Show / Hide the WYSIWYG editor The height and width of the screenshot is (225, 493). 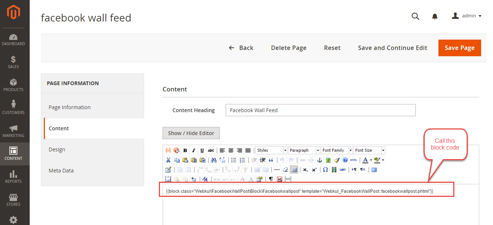[x=191, y=133]
